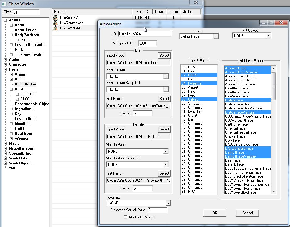Deselect 34 - Forearms biped object

tap(199, 83)
